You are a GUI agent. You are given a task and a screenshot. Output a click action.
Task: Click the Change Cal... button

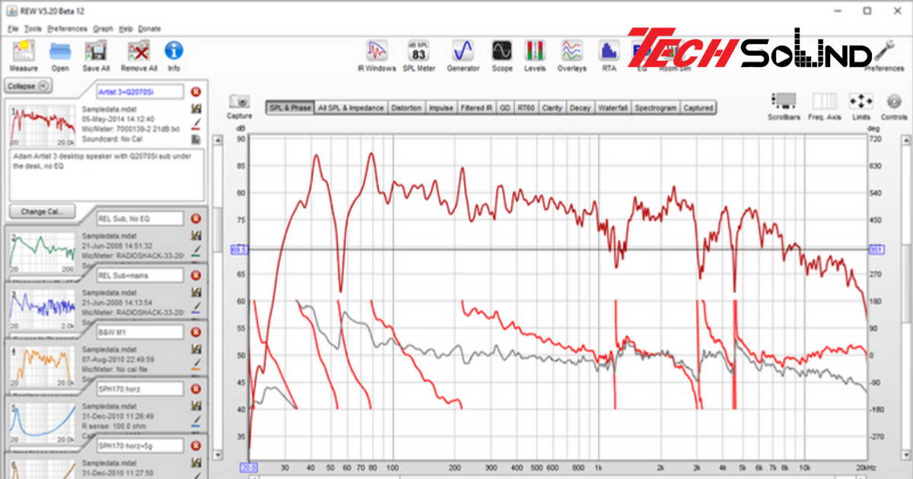click(43, 211)
